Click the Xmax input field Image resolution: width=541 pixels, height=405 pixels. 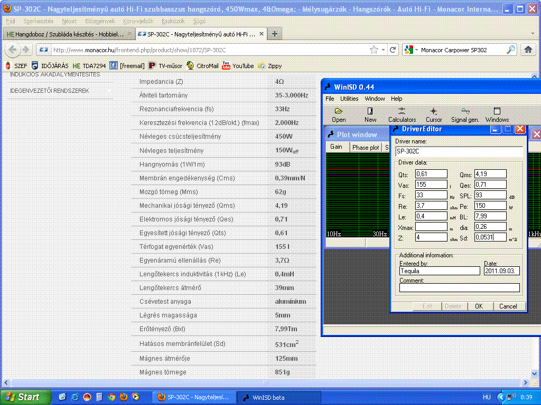[x=431, y=227]
